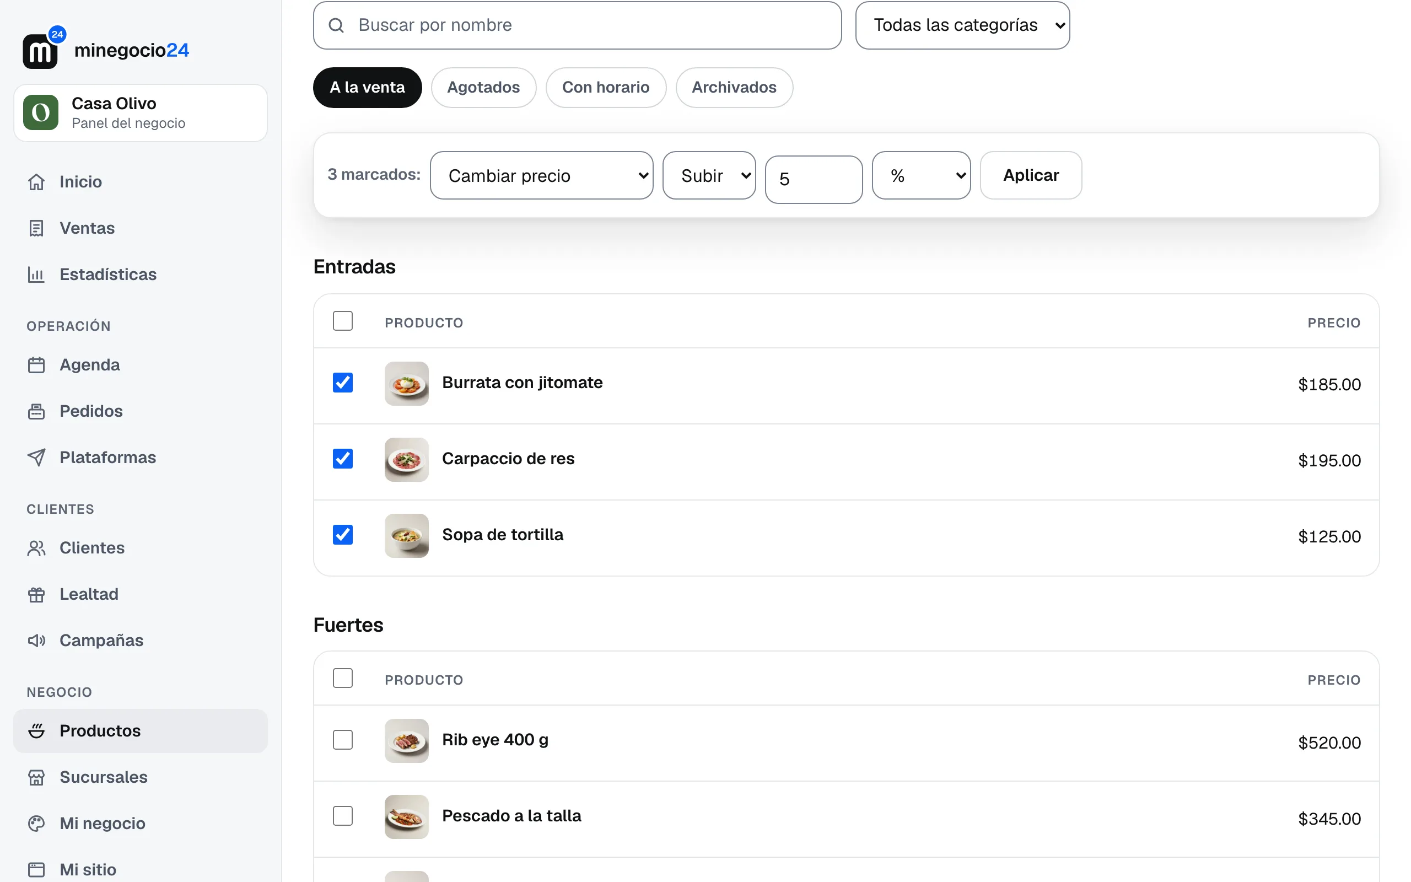Screen dimensions: 1411x882
Task: Click the Burrata con jitomate thumbnail
Action: 406,384
